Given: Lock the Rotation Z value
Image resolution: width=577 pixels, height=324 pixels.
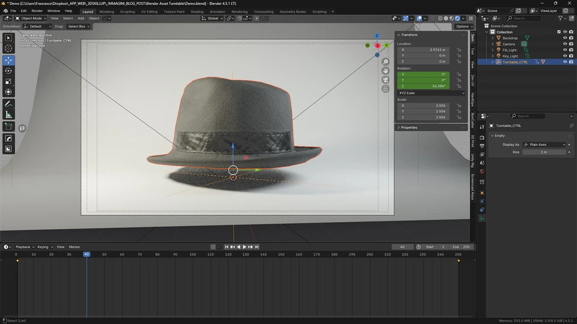Looking at the screenshot, I should (459, 86).
